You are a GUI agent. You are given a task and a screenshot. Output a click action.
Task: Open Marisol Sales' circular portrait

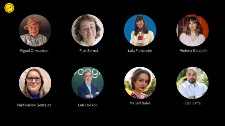[140, 83]
